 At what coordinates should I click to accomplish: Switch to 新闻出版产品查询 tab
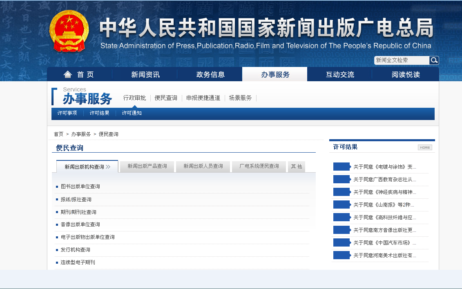click(x=147, y=166)
